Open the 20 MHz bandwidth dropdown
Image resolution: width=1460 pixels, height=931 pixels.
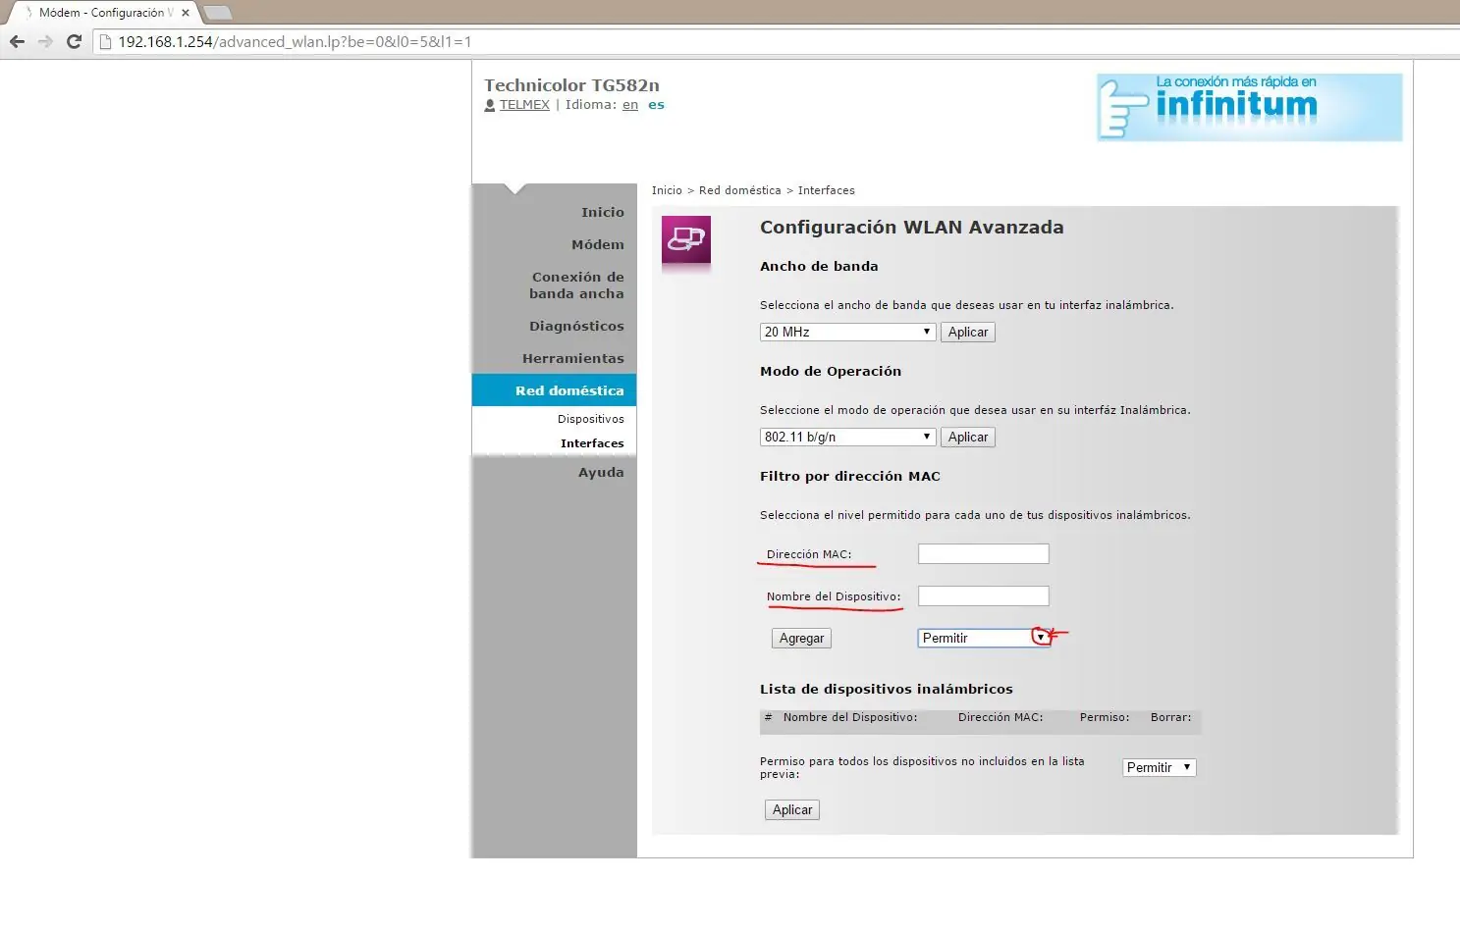pos(847,332)
